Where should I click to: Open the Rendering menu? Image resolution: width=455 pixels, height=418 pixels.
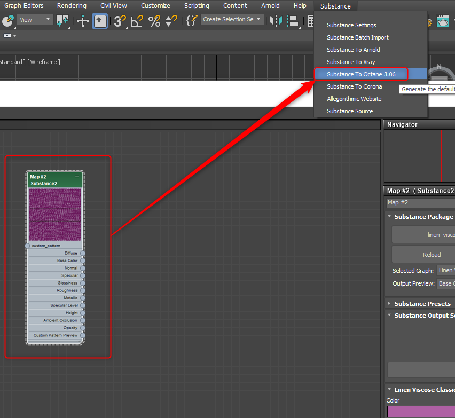(72, 6)
